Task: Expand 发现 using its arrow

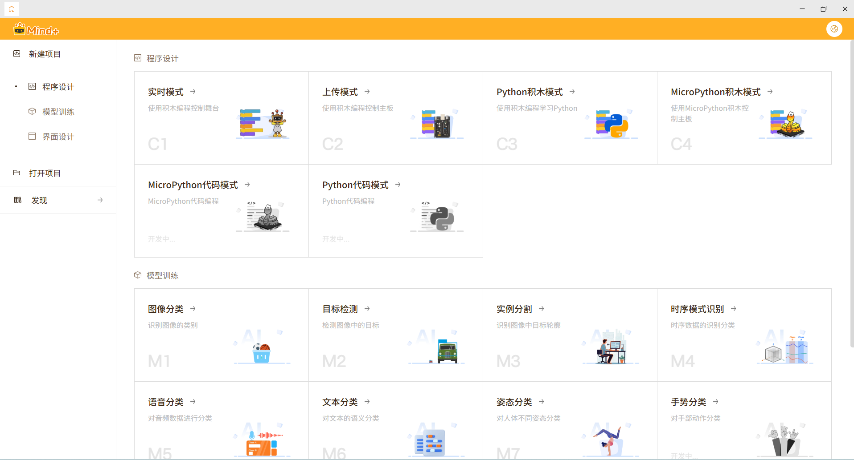Action: tap(100, 200)
